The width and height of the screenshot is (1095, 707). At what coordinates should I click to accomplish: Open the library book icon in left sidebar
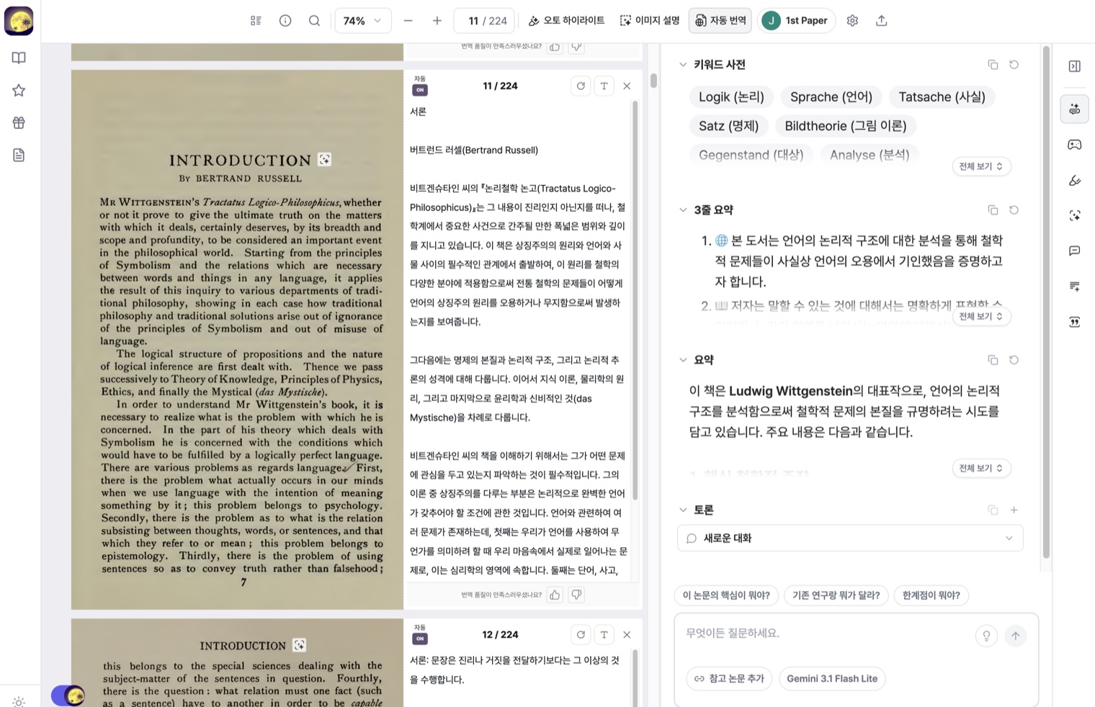[19, 58]
